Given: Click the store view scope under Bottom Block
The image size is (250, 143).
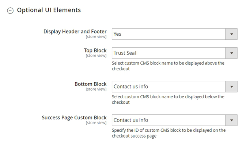Looking at the screenshot, I should click(x=96, y=89).
